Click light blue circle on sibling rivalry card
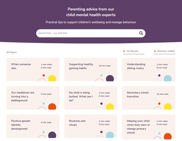This screenshot has width=182, height=141. click(167, 78)
